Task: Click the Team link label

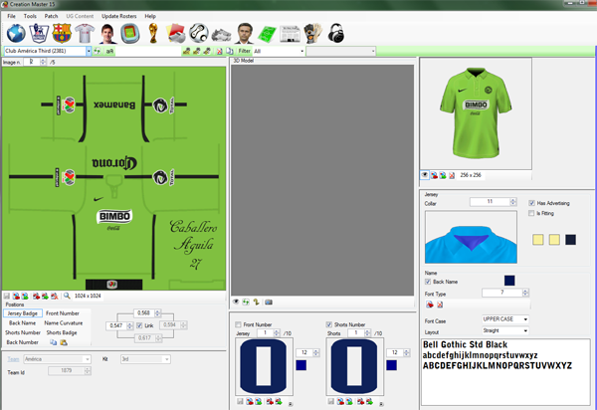Action: point(13,359)
